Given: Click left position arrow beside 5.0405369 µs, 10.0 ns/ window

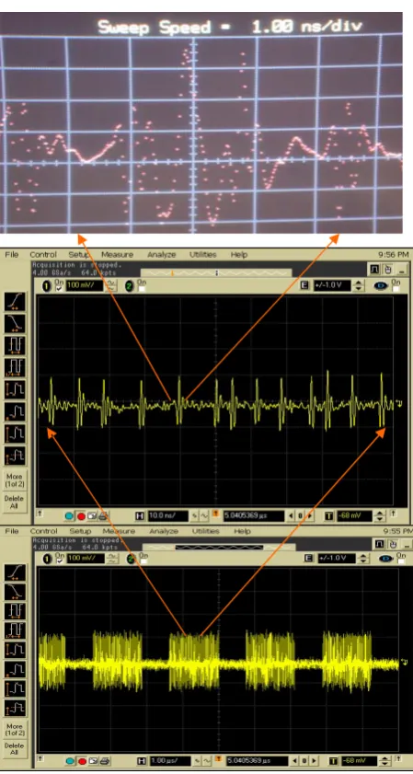Looking at the screenshot, I should 291,516.
